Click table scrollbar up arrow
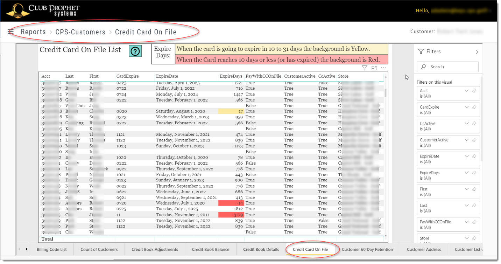The width and height of the screenshot is (501, 264). point(386,77)
